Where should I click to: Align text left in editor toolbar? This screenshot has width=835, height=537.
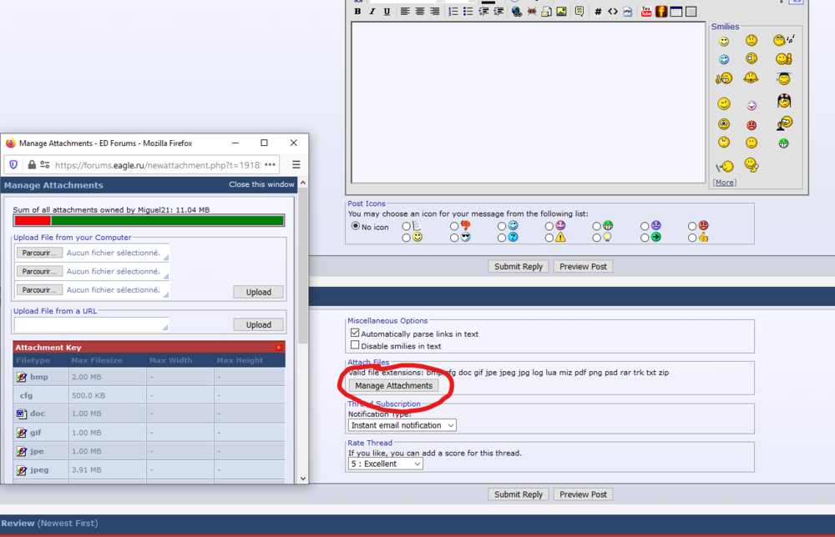(x=405, y=11)
